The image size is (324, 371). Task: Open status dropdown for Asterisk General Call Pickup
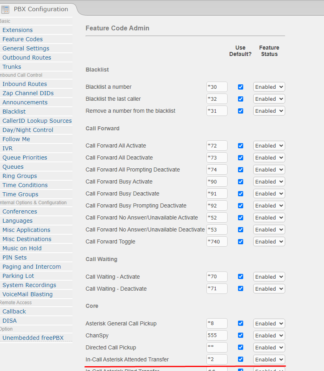(269, 323)
